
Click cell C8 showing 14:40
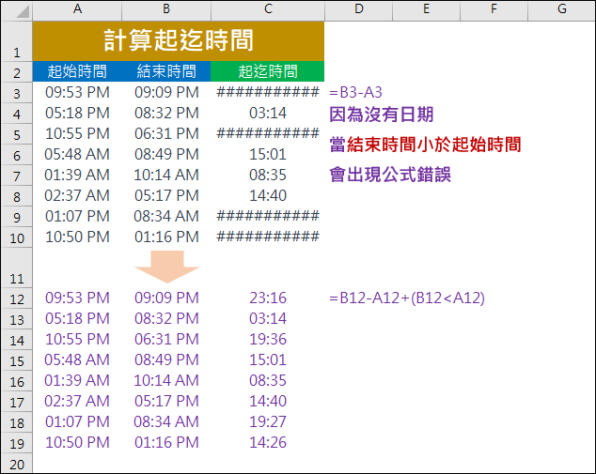click(268, 195)
